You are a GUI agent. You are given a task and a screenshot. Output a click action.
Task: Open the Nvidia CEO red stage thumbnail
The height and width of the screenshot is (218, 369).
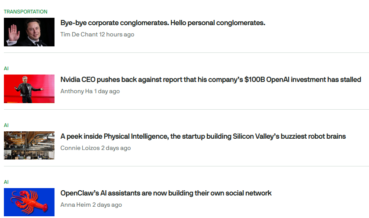[x=29, y=89]
